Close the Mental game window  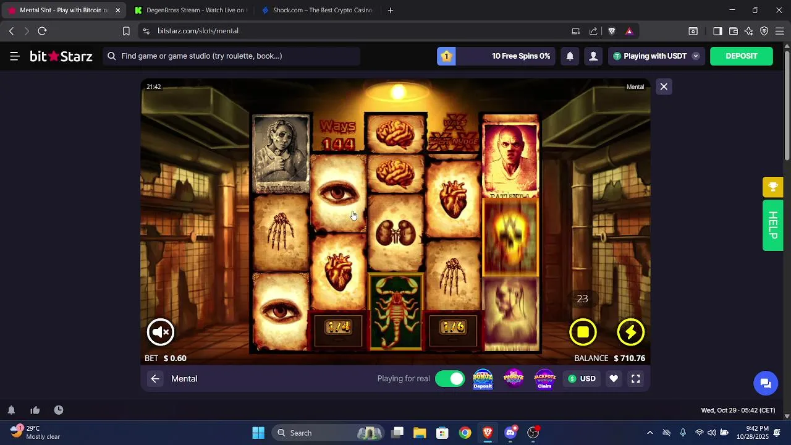point(664,87)
